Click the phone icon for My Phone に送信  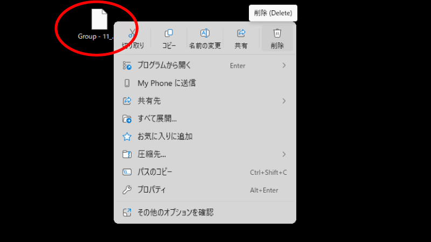127,83
